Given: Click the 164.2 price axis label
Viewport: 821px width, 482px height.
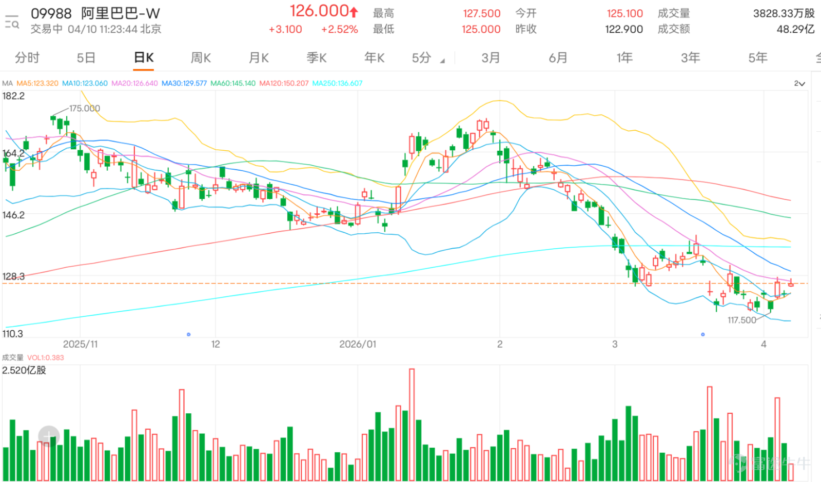Looking at the screenshot, I should 13,153.
